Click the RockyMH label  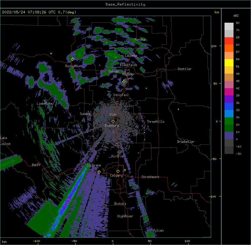point(71,66)
